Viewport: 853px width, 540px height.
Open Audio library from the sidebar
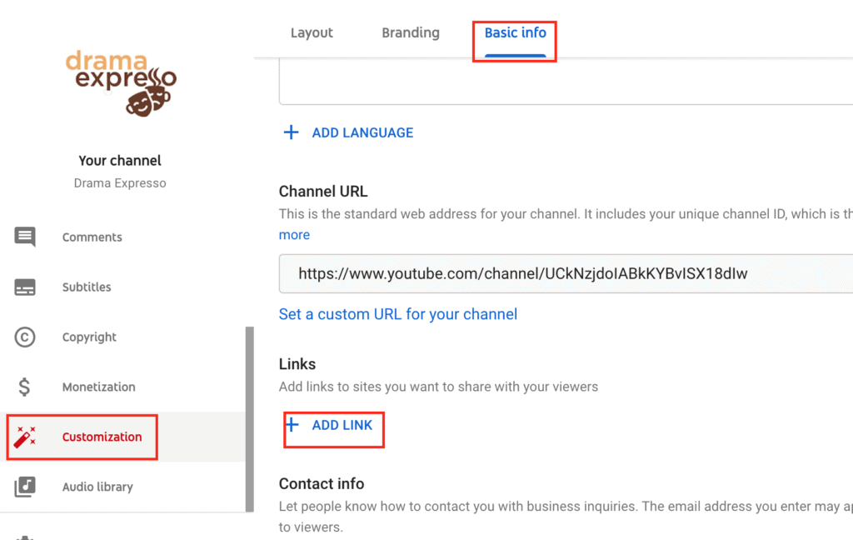tap(97, 487)
